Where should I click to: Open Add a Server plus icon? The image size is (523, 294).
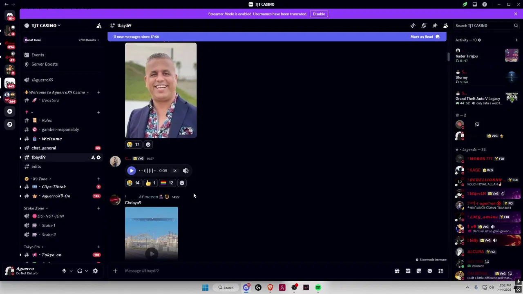[x=10, y=111]
